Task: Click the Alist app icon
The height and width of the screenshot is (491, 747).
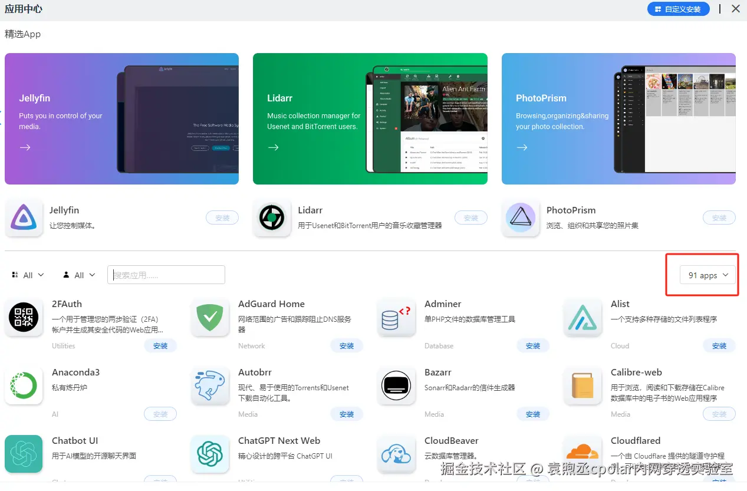Action: point(583,318)
